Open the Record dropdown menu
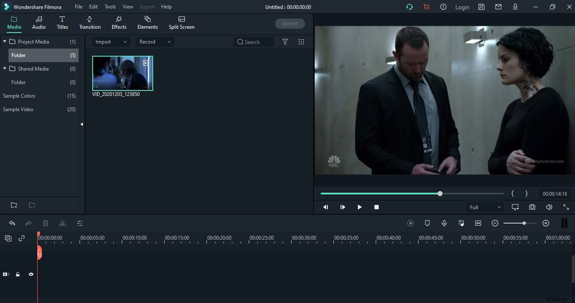This screenshot has height=303, width=575. click(x=154, y=41)
